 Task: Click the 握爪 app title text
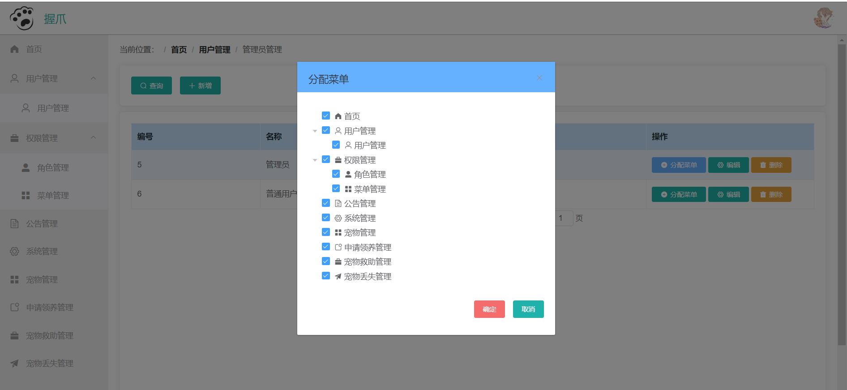(55, 19)
